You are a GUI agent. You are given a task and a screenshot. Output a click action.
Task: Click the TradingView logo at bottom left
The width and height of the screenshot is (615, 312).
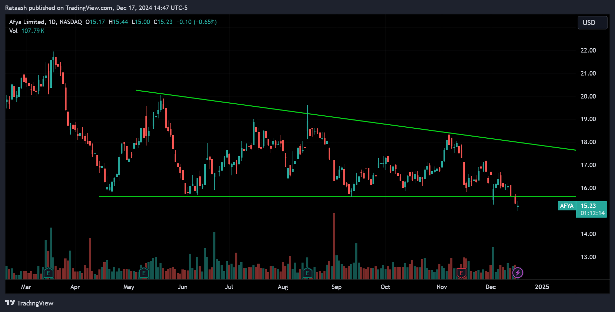(29, 303)
